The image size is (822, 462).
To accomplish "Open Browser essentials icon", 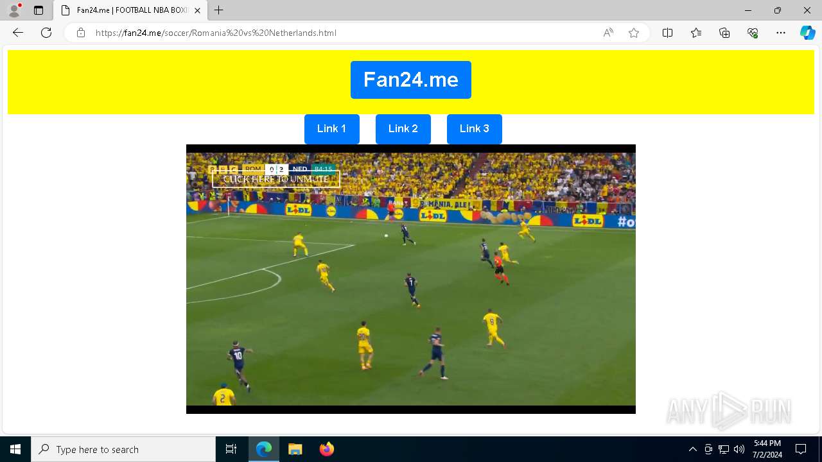I will pyautogui.click(x=753, y=33).
